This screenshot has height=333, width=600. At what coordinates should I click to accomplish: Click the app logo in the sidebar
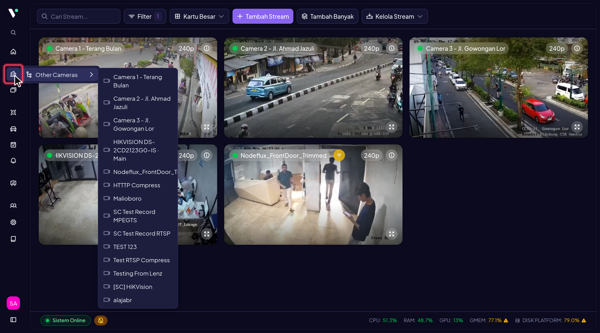pyautogui.click(x=13, y=13)
